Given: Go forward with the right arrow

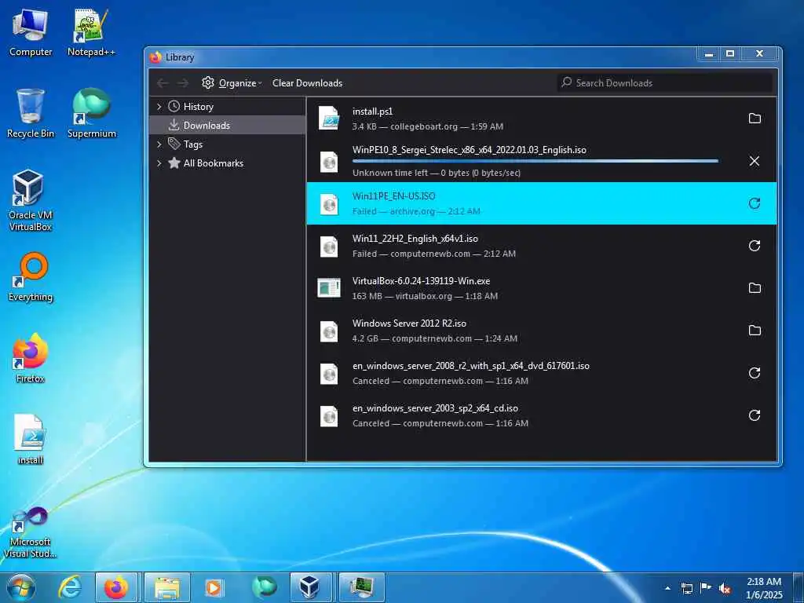Looking at the screenshot, I should point(183,83).
